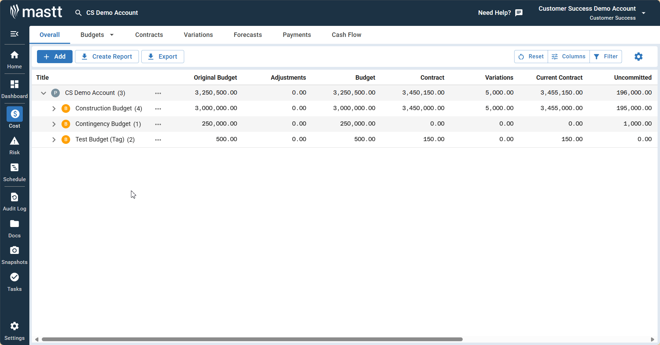This screenshot has height=345, width=660.
Task: Open the Dashboard module icon
Action: click(x=15, y=85)
